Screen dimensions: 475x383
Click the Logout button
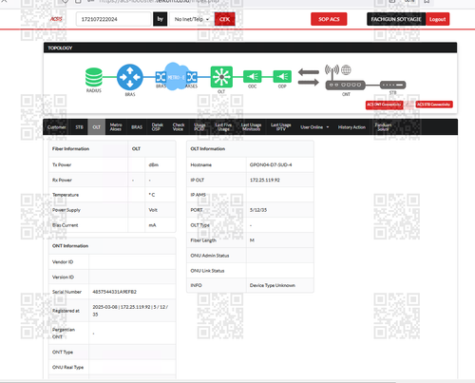pyautogui.click(x=437, y=19)
